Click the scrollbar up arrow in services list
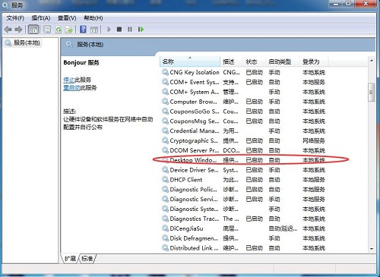Image resolution: width=380 pixels, height=277 pixels. (x=372, y=61)
